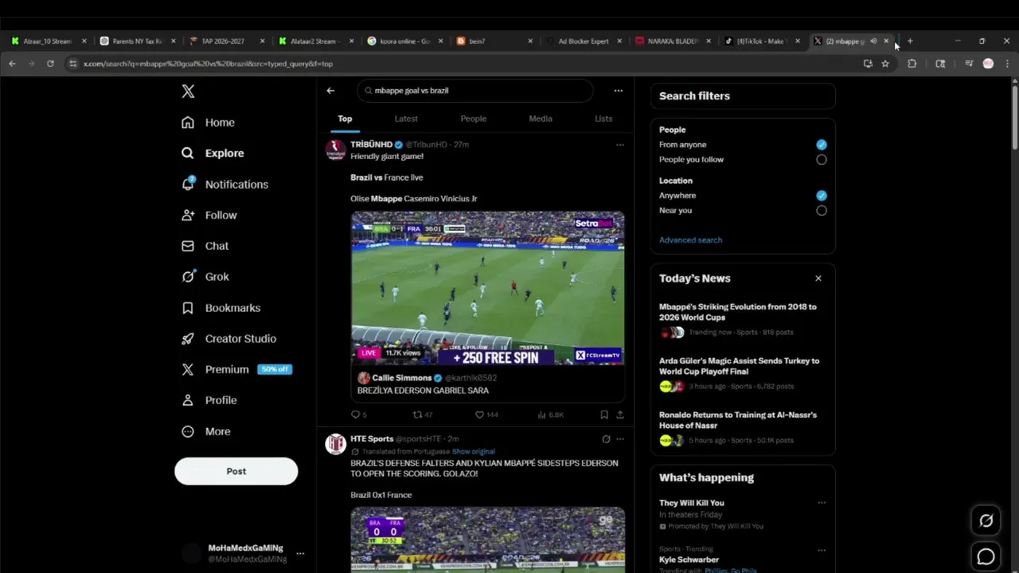Image resolution: width=1019 pixels, height=573 pixels.
Task: Open HTE Sports goal video thumbnail
Action: (x=488, y=540)
